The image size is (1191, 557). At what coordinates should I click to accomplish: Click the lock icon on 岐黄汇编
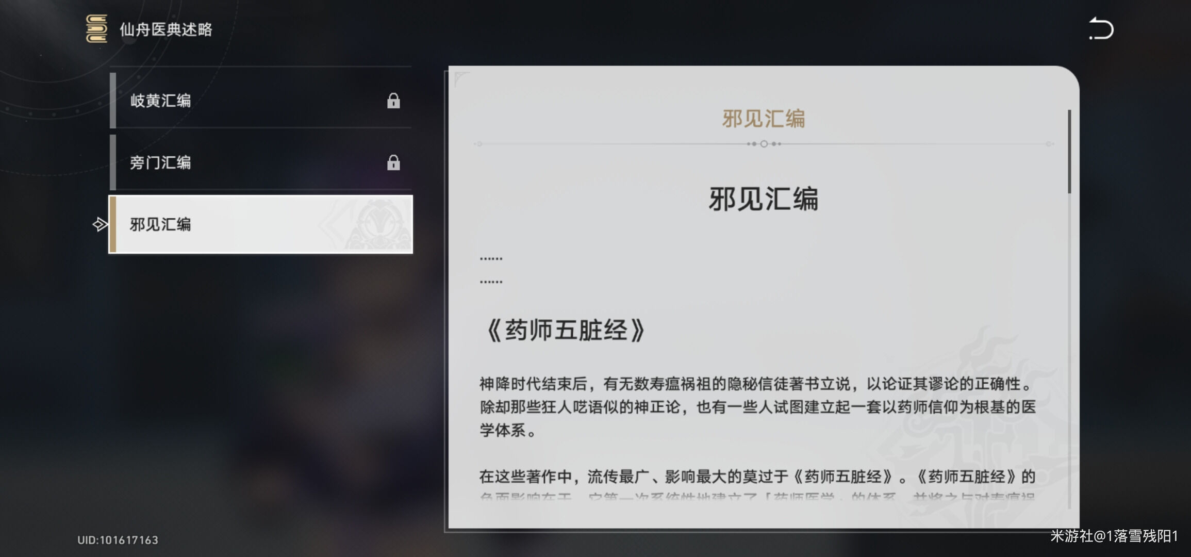[x=393, y=102]
